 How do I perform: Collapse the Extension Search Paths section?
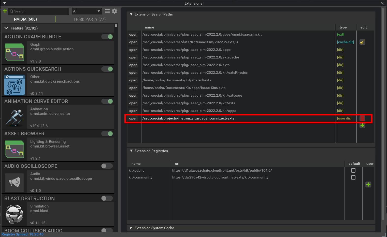(131, 14)
